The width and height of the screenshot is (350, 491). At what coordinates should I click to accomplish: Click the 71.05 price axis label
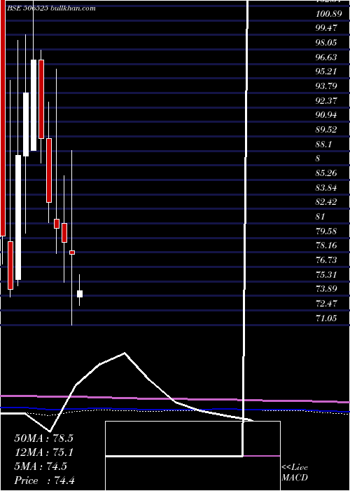[x=326, y=318]
